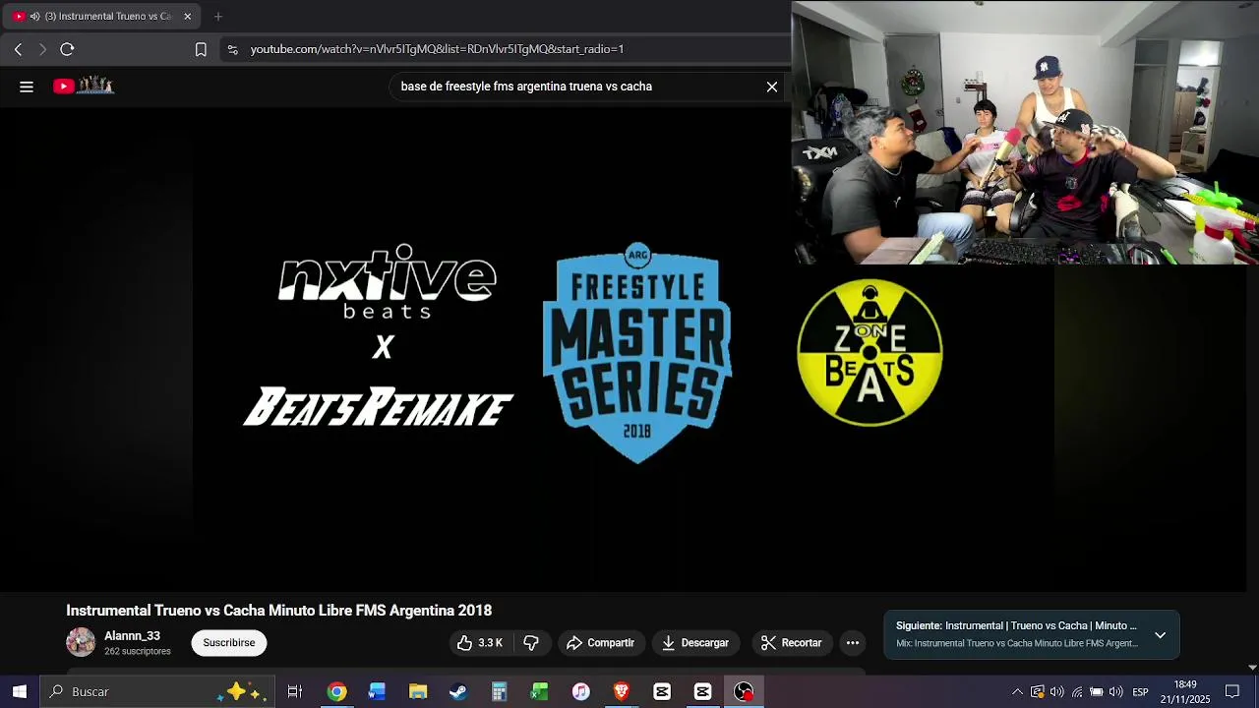Click the 262 suscriptores text
This screenshot has height=708, width=1259.
[138, 652]
